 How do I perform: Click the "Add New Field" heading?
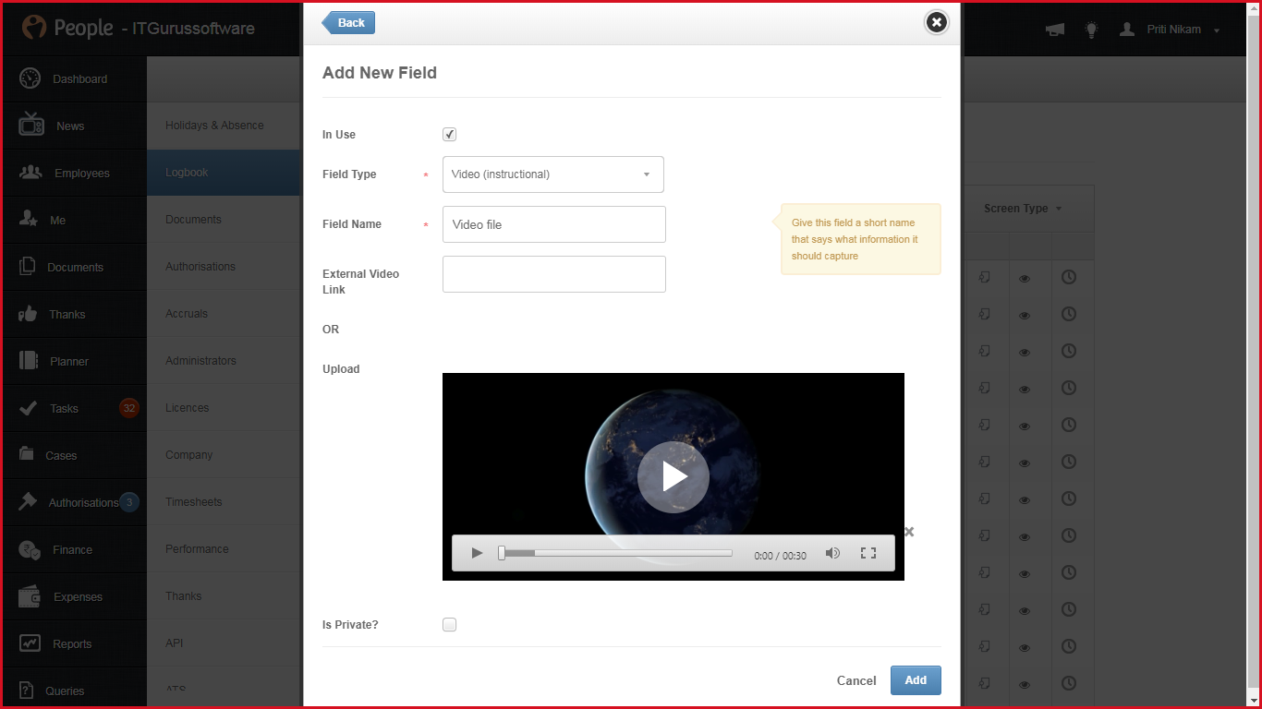coord(380,73)
